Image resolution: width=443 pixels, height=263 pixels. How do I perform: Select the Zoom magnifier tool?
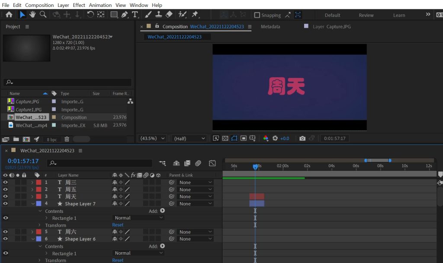pos(43,15)
